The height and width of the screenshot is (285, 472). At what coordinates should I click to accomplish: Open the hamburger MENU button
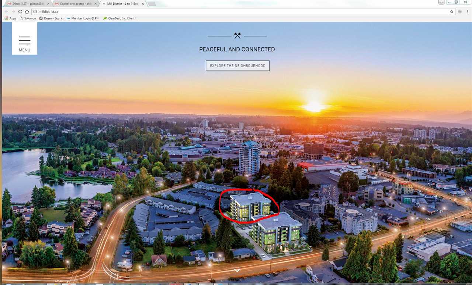tap(24, 39)
